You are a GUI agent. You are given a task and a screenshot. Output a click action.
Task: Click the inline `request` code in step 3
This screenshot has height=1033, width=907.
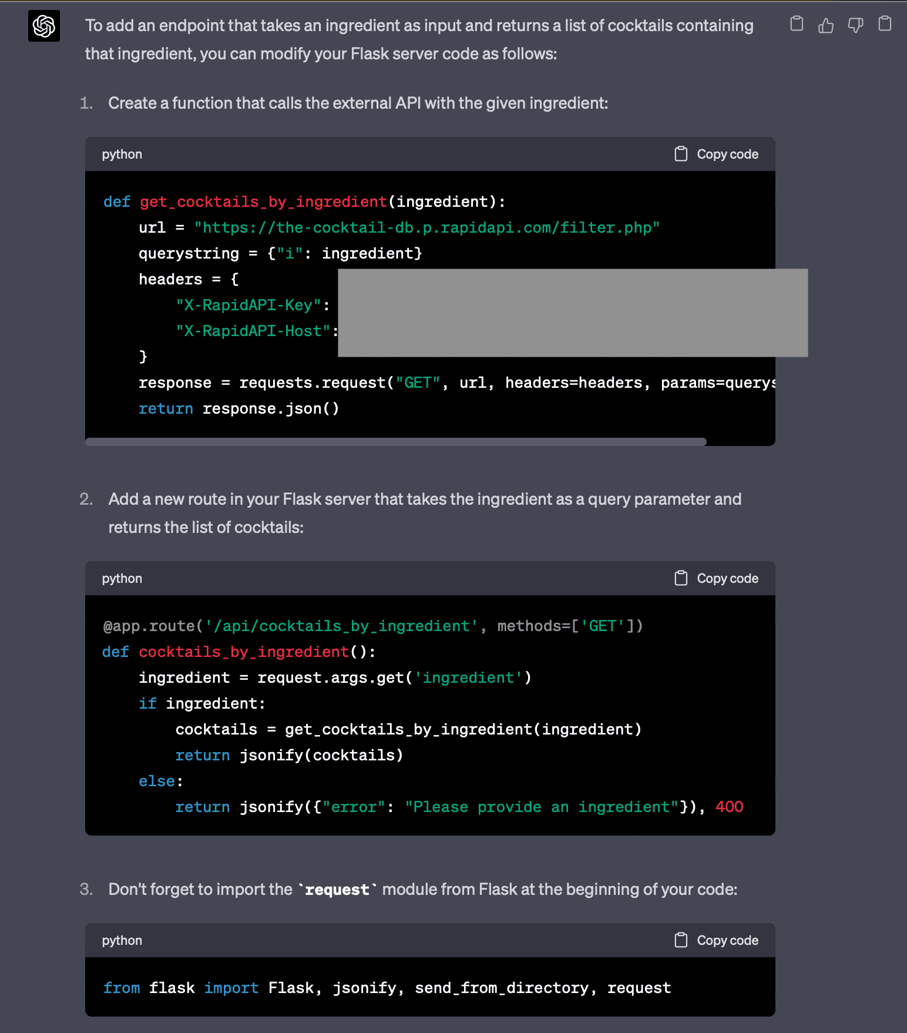[x=337, y=890]
